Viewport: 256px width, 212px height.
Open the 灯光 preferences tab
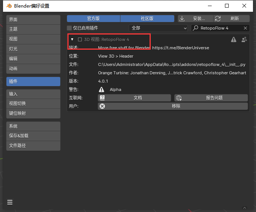33,49
